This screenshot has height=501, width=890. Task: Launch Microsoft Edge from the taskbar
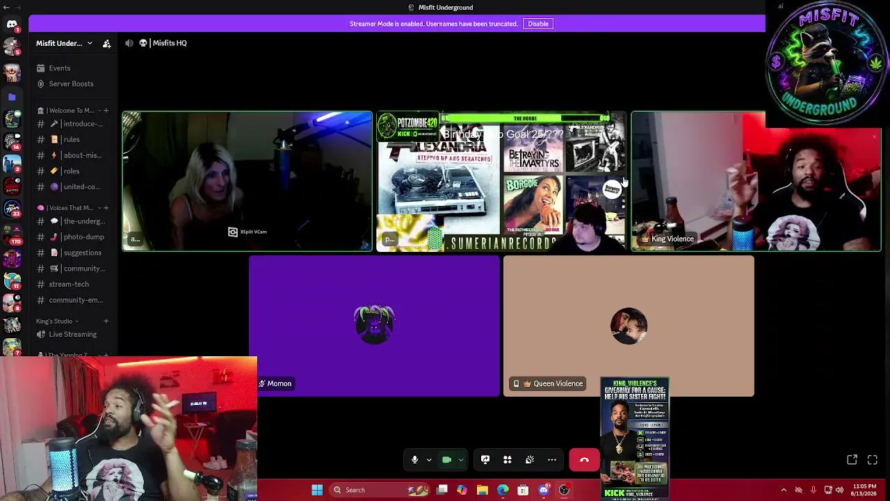(x=503, y=490)
